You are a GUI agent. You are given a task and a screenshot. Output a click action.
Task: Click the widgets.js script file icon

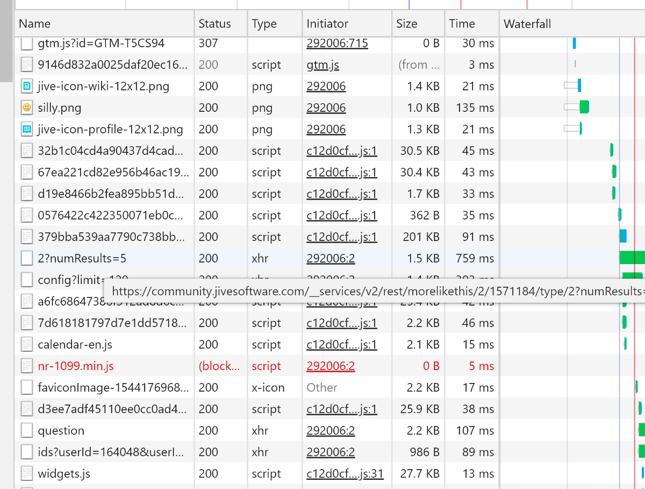click(x=27, y=473)
